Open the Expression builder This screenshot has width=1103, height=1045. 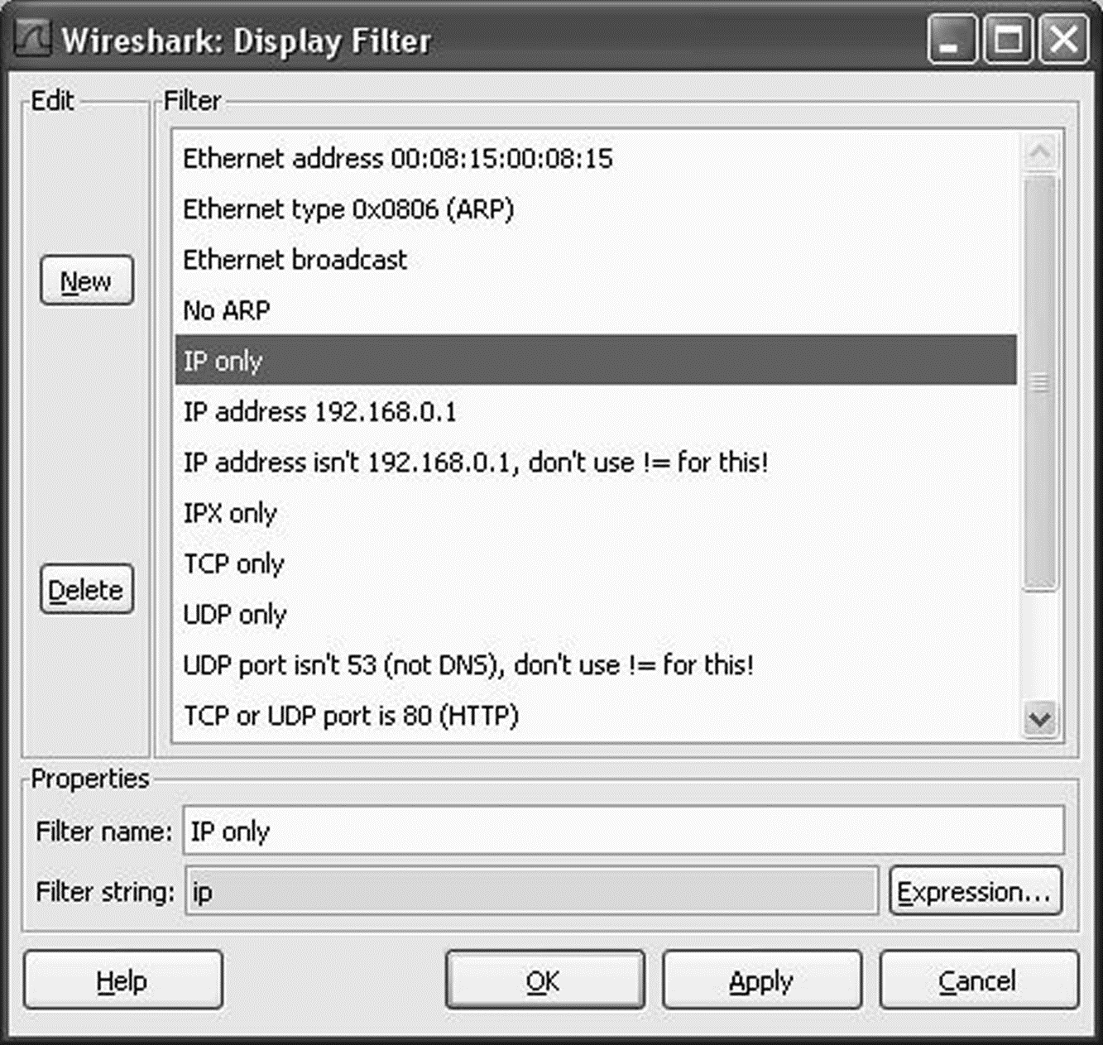point(976,891)
